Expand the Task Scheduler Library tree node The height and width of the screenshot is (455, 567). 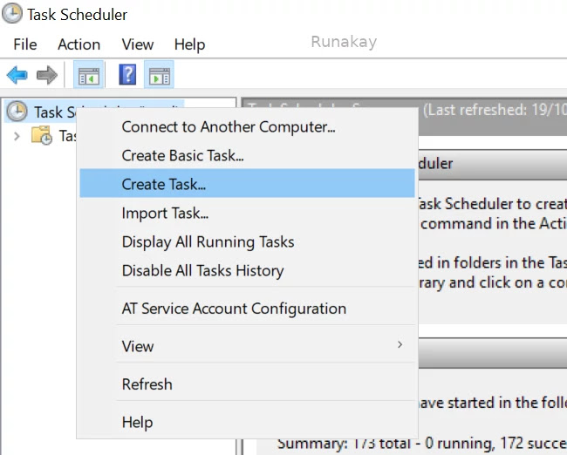[17, 136]
